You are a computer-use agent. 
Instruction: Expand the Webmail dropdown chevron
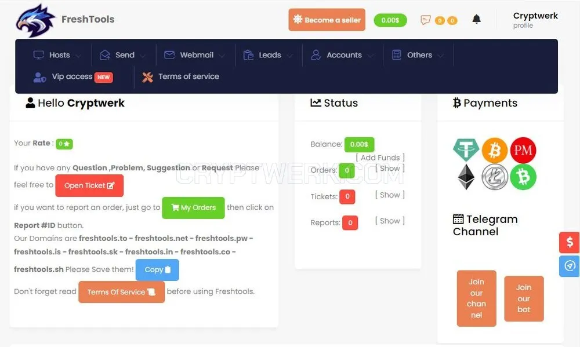222,56
